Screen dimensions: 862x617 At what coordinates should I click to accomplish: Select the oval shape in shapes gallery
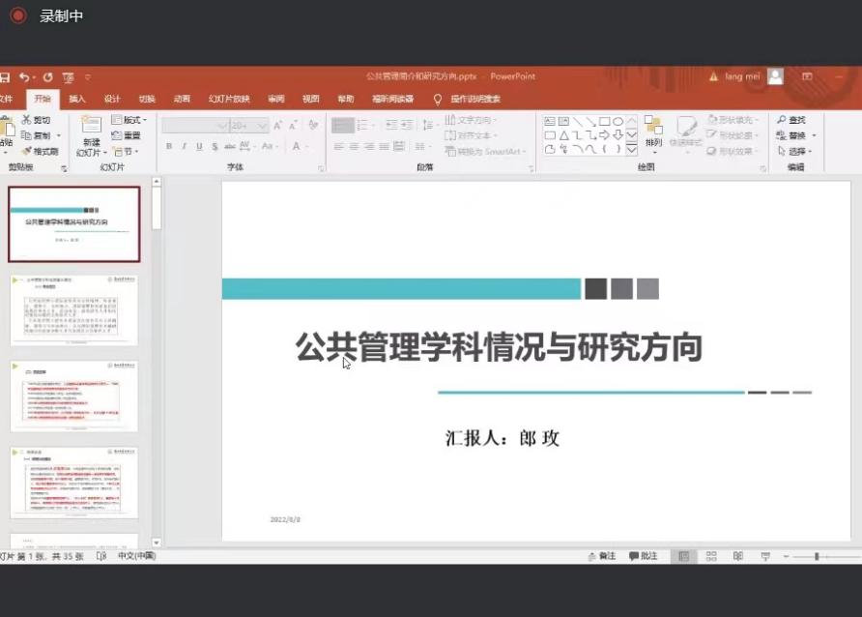click(x=618, y=121)
